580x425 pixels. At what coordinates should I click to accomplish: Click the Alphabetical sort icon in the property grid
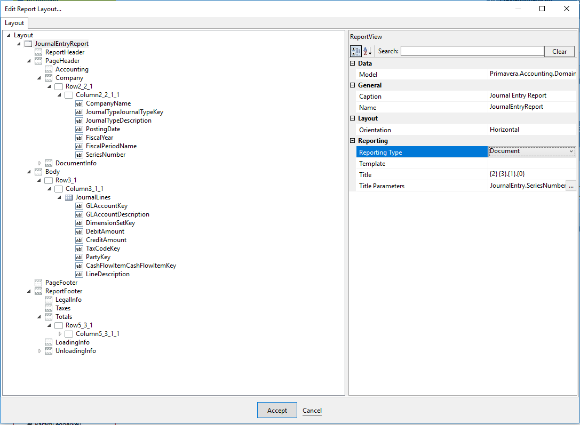(x=367, y=51)
